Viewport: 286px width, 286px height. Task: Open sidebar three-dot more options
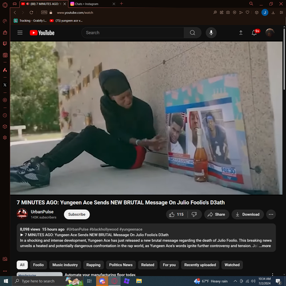pos(5,271)
